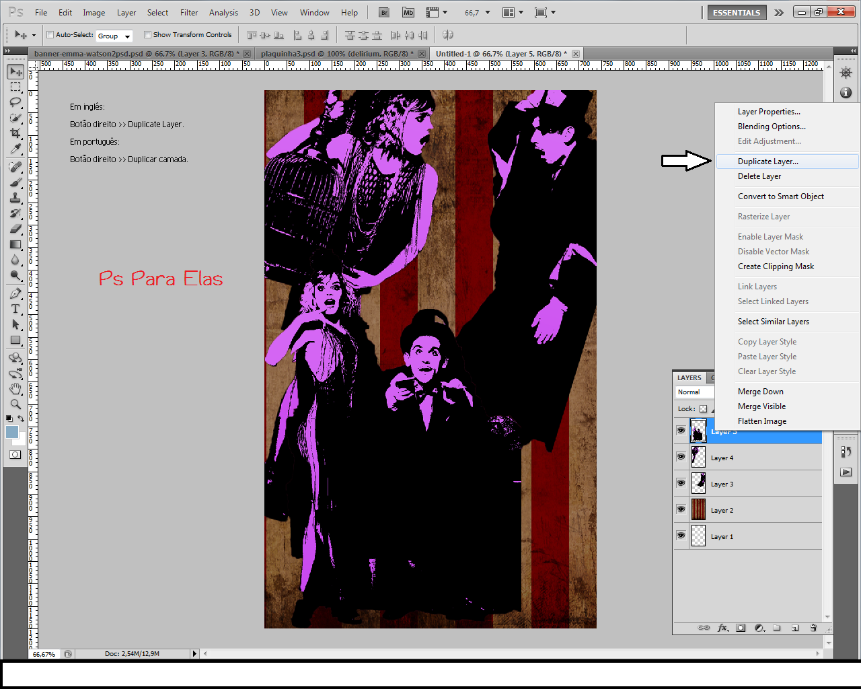
Task: Toggle Layer 4 visibility off
Action: click(681, 457)
